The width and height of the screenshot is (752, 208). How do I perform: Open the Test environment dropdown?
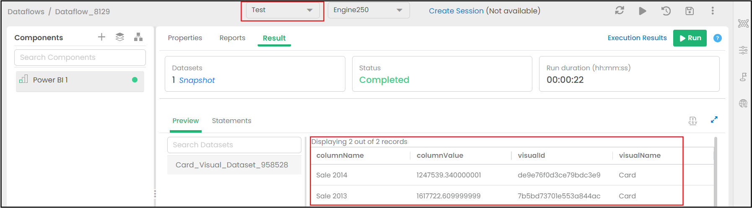283,10
